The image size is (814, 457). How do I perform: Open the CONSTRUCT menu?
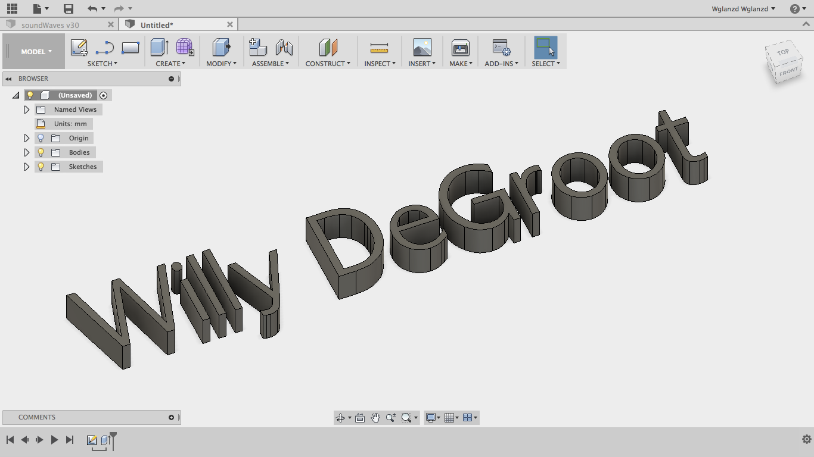[x=328, y=64]
